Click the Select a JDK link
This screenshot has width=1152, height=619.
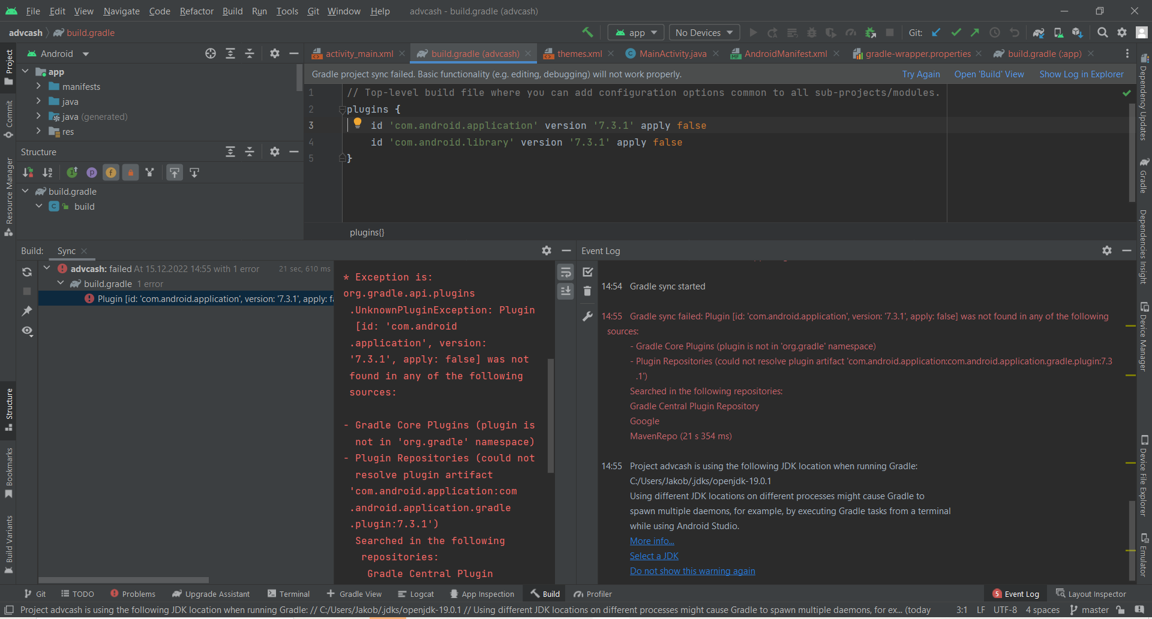tap(654, 556)
